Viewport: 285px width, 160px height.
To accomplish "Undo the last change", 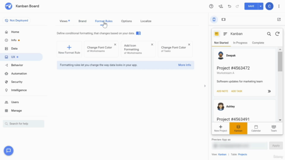I will click(229, 6).
